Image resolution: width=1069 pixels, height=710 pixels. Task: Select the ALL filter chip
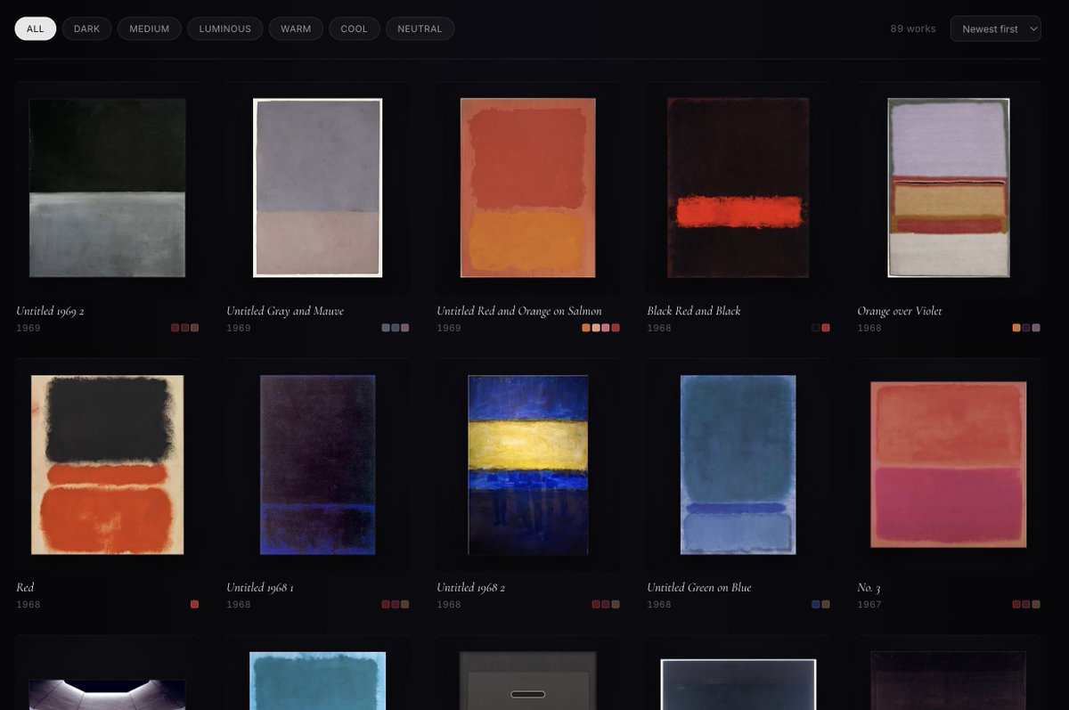(x=35, y=29)
